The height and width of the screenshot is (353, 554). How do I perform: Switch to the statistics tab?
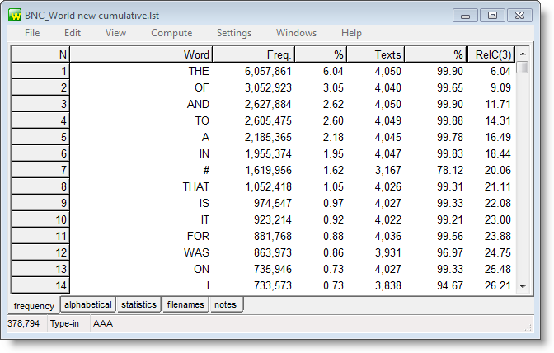coord(138,305)
